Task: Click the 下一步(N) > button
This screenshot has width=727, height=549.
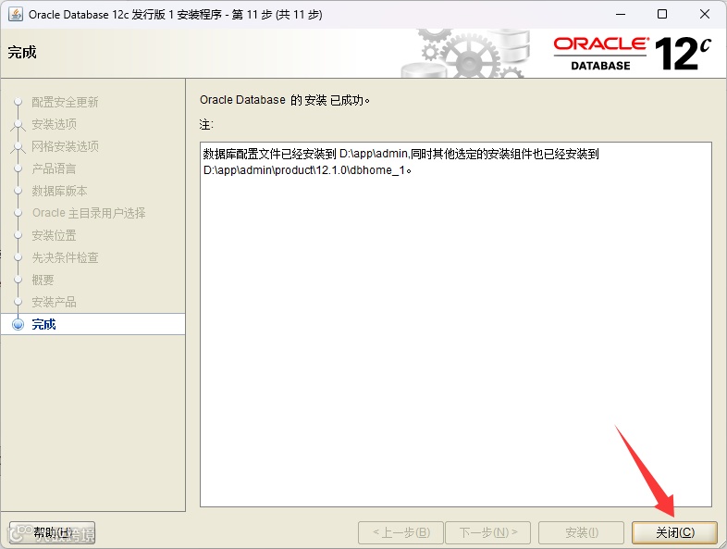Action: [x=487, y=532]
